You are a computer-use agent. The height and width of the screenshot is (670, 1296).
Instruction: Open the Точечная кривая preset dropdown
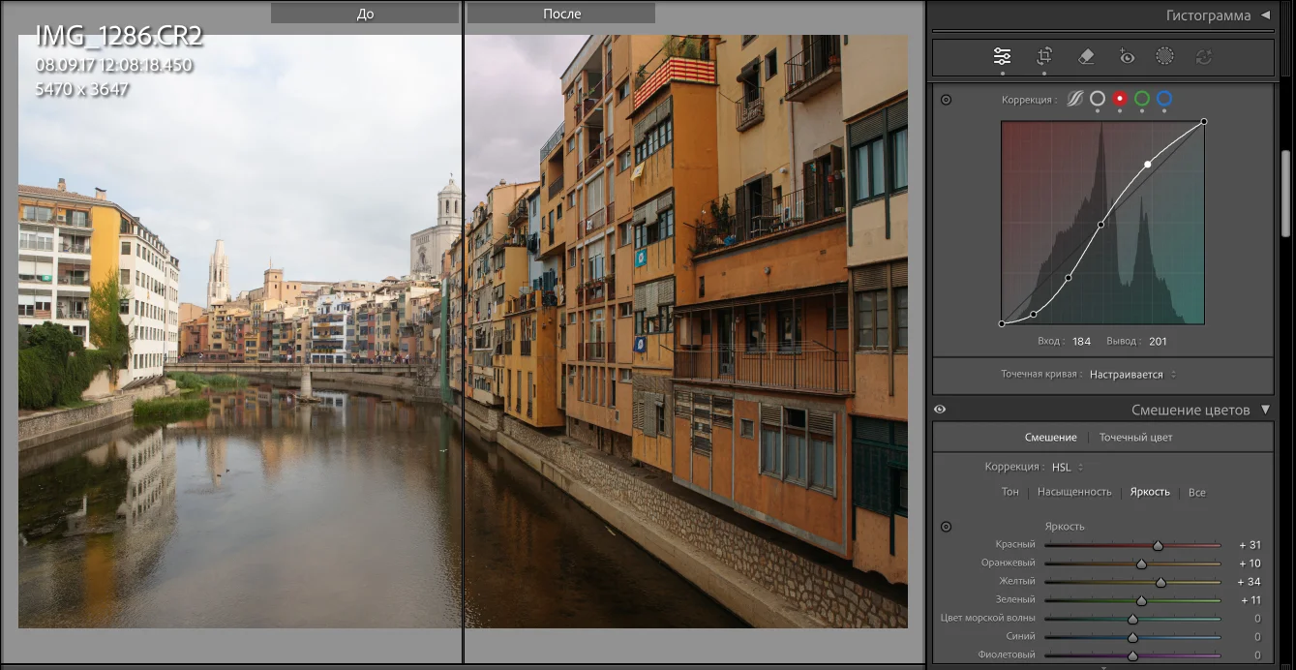pos(1132,374)
